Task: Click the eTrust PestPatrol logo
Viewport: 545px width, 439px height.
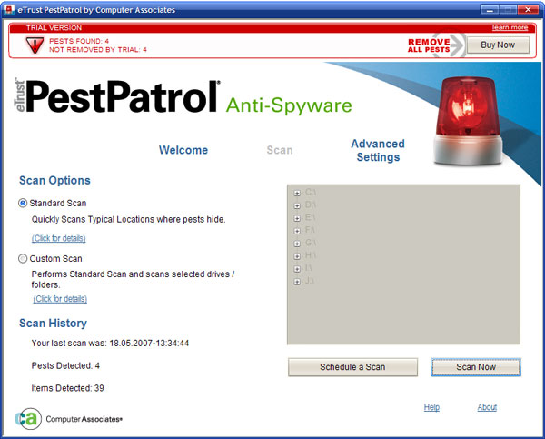Action: coord(117,96)
